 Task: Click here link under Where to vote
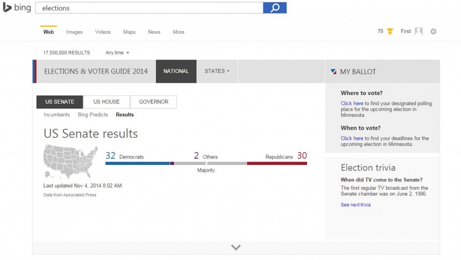pyautogui.click(x=352, y=103)
